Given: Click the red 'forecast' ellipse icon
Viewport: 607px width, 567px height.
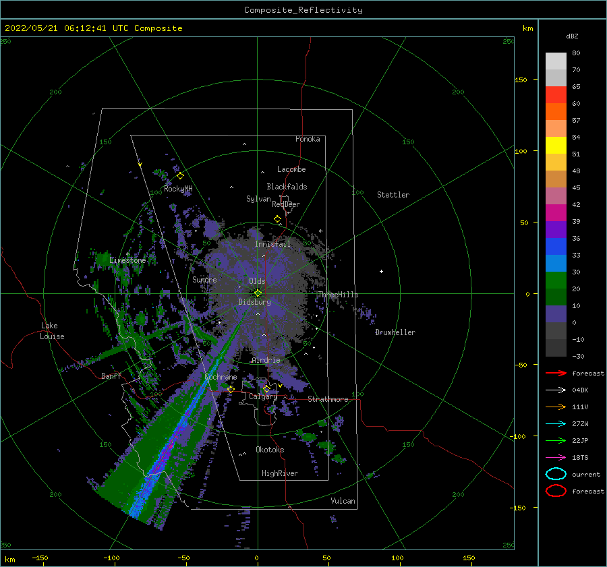Looking at the screenshot, I should [x=556, y=491].
